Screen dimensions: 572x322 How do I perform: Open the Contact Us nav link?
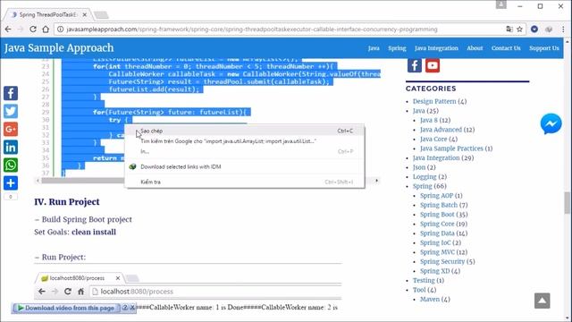(506, 48)
